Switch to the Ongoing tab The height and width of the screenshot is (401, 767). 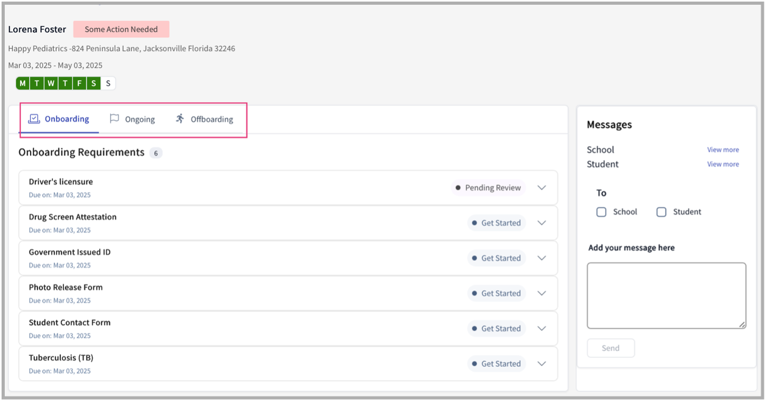click(x=139, y=119)
